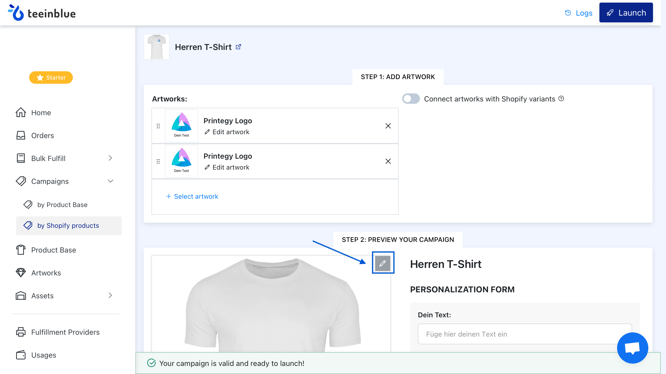Viewport: 666px width, 374px height.
Task: Click the Fulfillment Providers printer icon
Action: coord(21,332)
